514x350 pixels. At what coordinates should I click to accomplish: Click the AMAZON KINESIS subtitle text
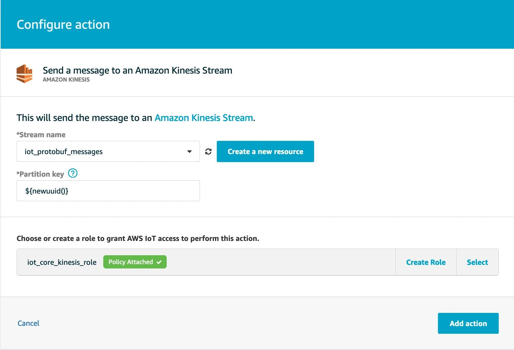click(66, 80)
